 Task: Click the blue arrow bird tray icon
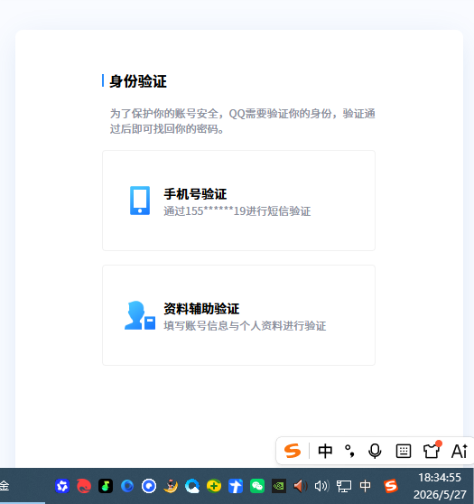[x=236, y=486]
